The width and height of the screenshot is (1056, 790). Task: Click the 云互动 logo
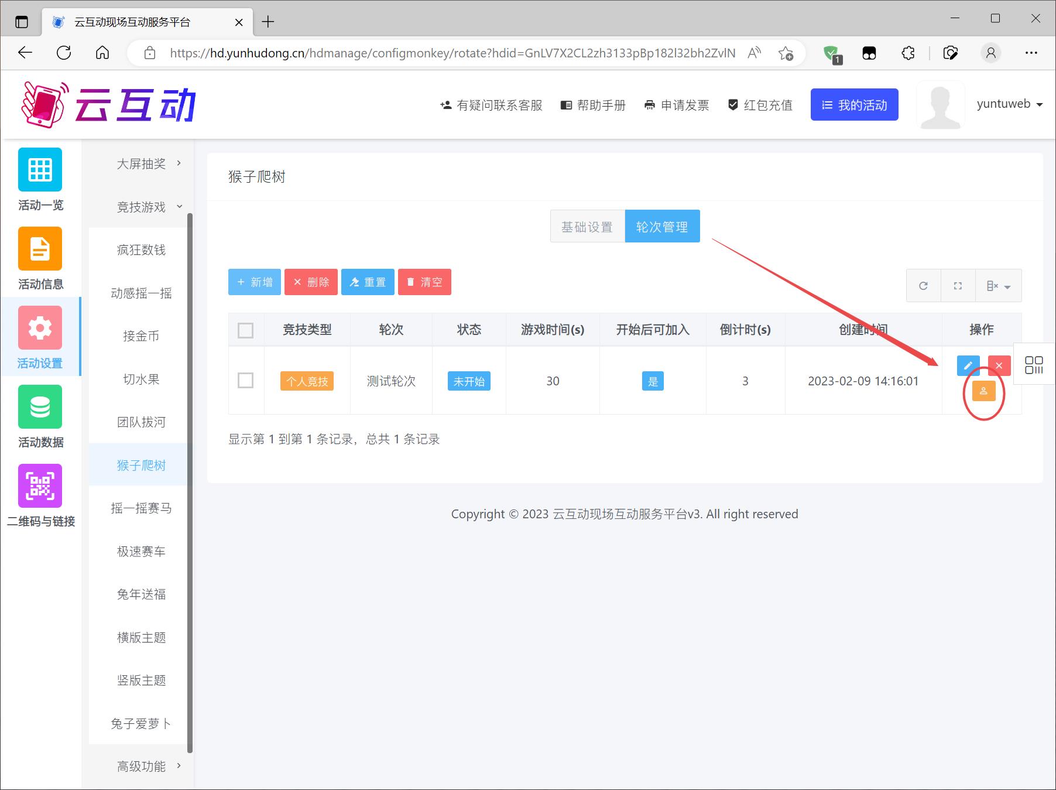click(x=108, y=104)
